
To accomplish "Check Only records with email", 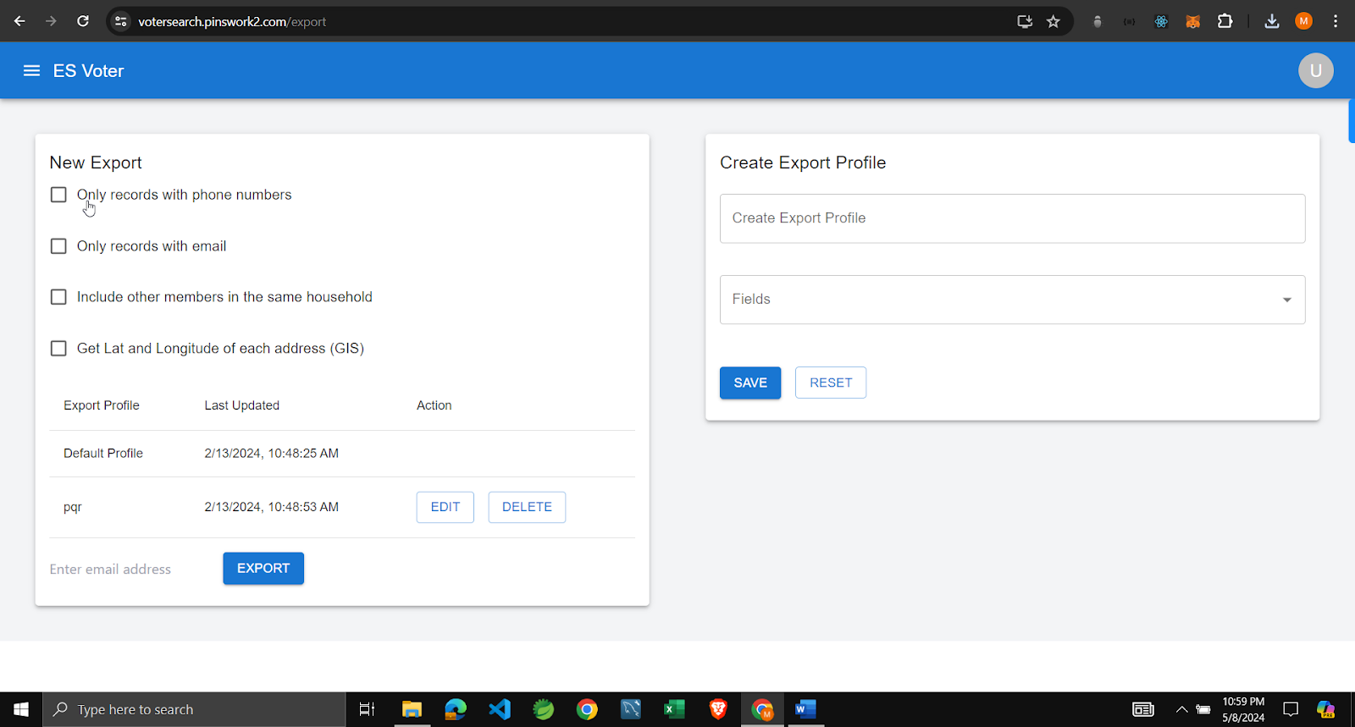I will click(58, 246).
